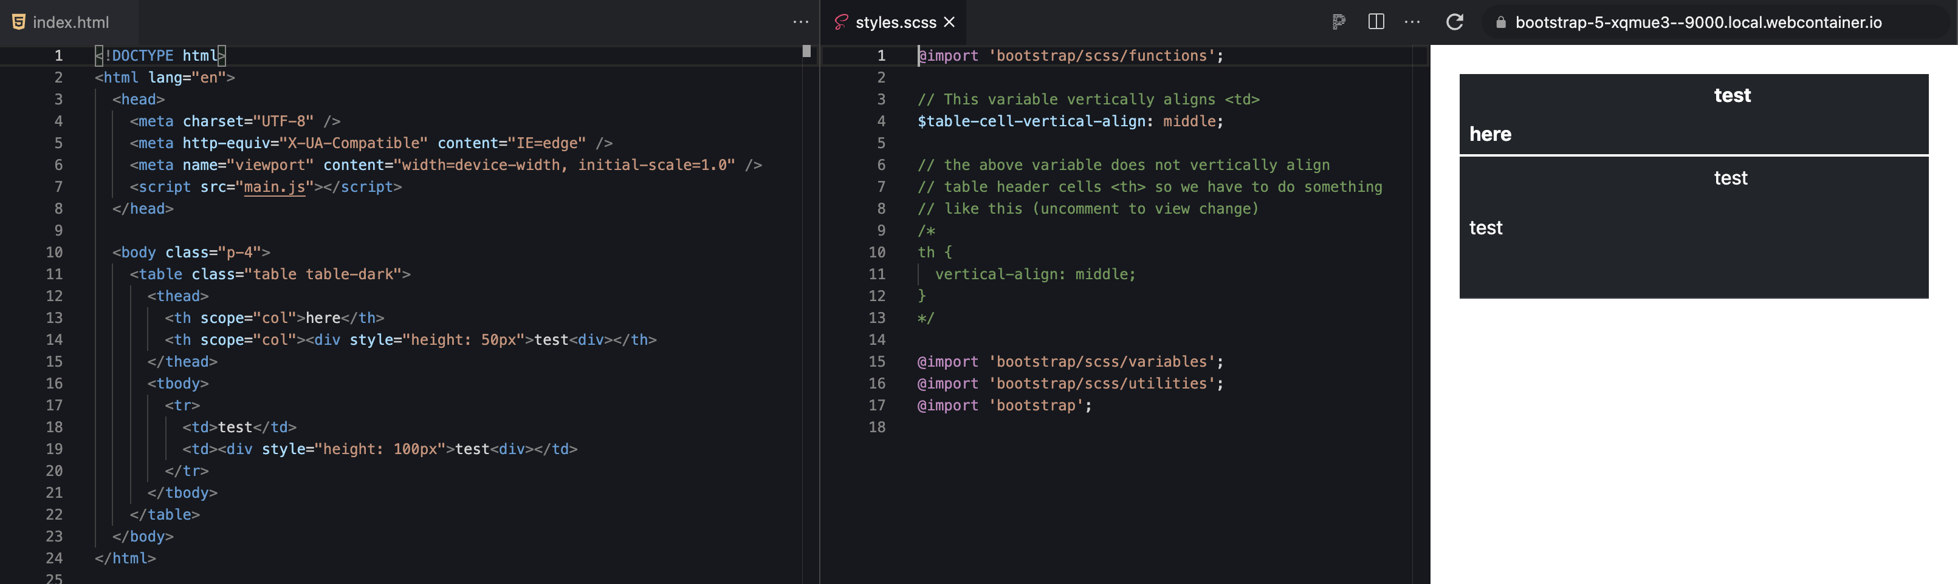The width and height of the screenshot is (1958, 584).
Task: Click the 'here' header cell in the preview
Action: (1491, 134)
